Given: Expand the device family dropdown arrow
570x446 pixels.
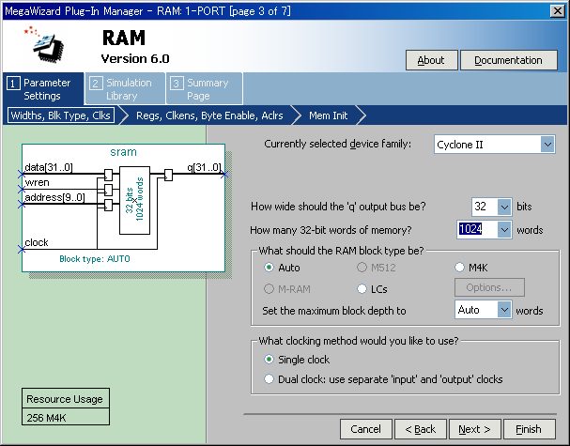Looking at the screenshot, I should [x=547, y=145].
